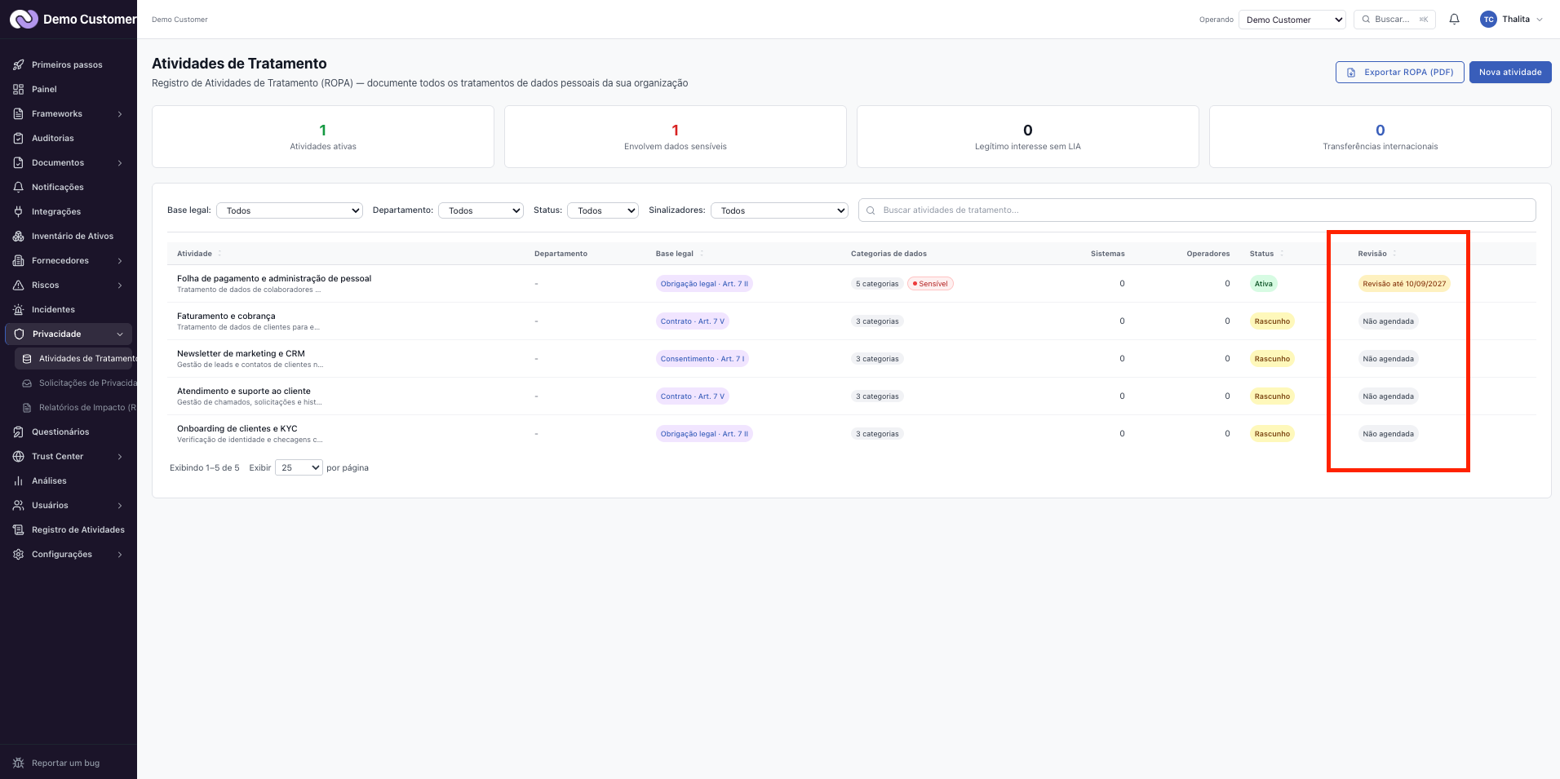The height and width of the screenshot is (779, 1560).
Task: Open the Base legal filter dropdown
Action: coord(290,210)
